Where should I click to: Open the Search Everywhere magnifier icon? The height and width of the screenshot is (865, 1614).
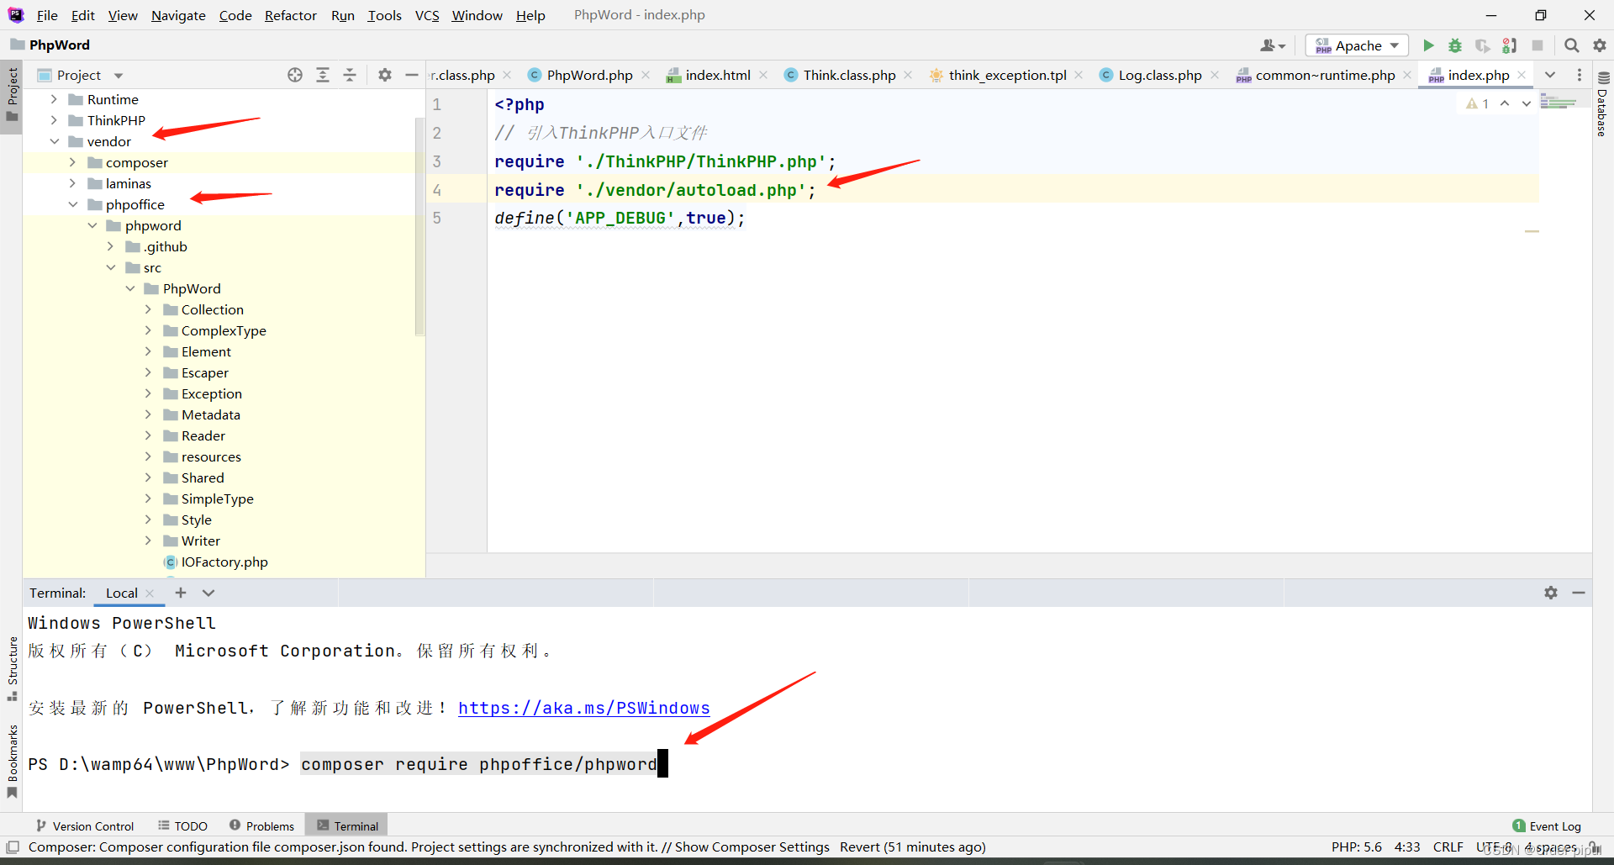point(1571,45)
